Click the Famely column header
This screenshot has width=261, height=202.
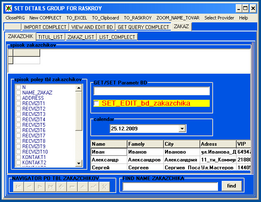pos(145,144)
